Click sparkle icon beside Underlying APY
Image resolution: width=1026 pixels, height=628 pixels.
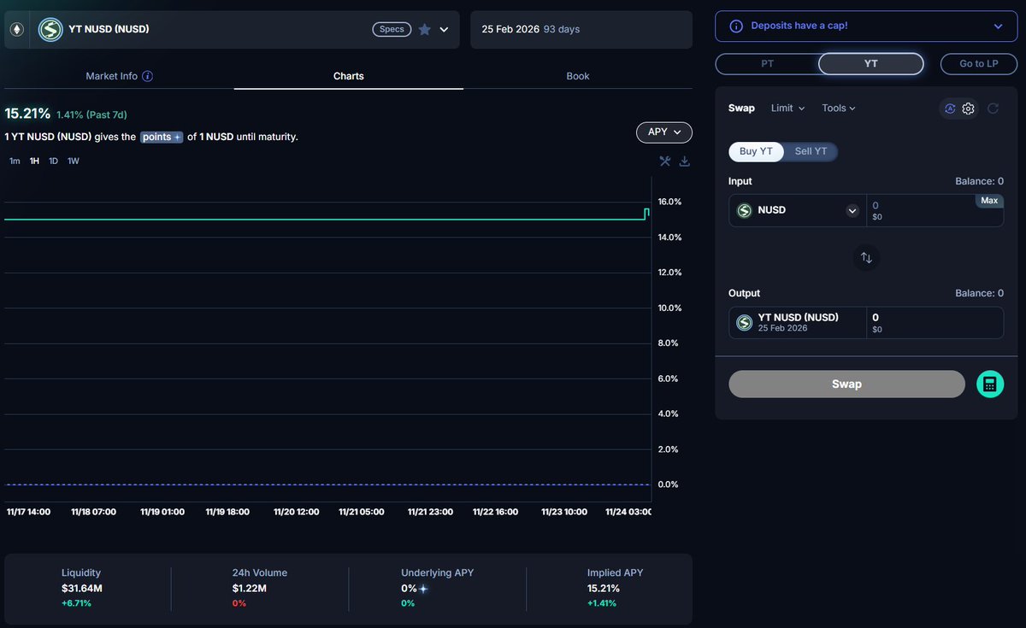tap(423, 589)
